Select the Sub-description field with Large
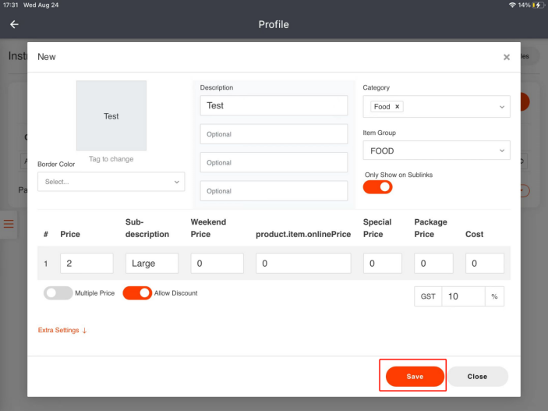Screen dimensions: 548x411 click(151, 264)
